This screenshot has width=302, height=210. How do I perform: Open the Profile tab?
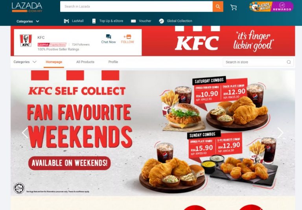tap(113, 62)
